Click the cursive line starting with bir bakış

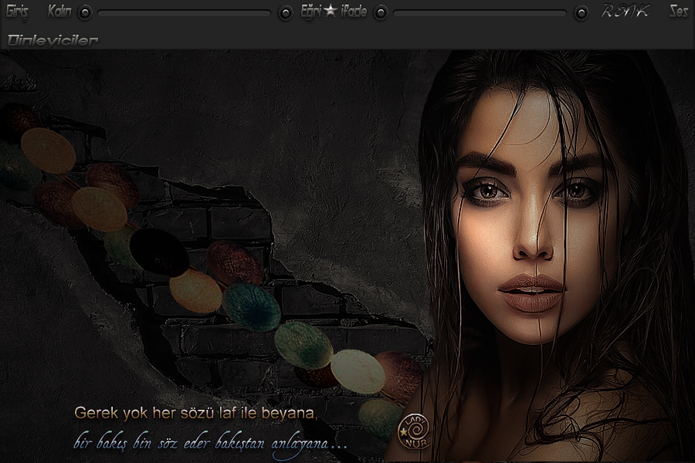click(x=210, y=444)
